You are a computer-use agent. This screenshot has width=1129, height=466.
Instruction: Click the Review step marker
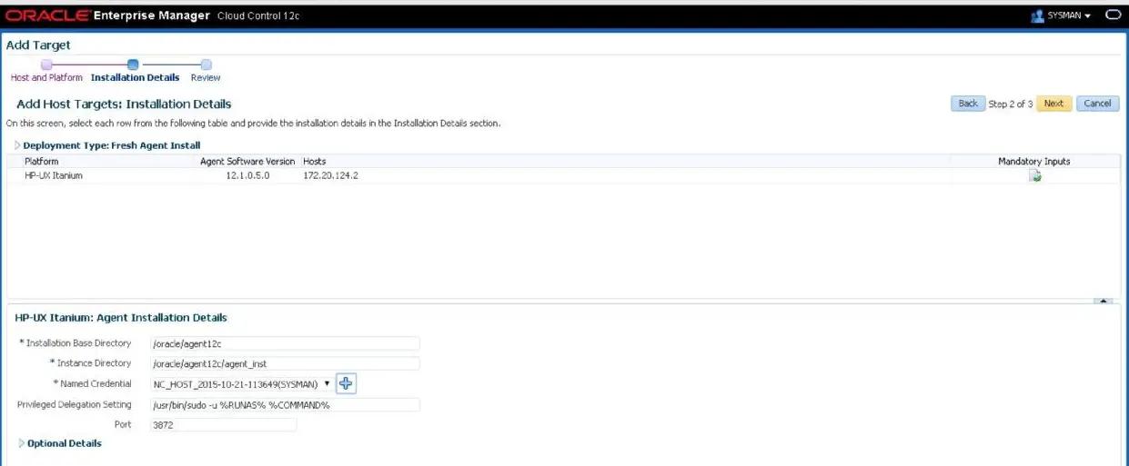[206, 64]
